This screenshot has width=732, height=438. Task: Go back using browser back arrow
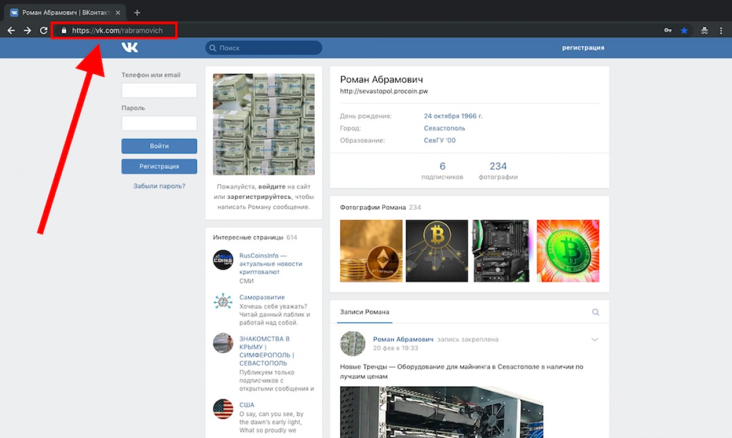[x=11, y=31]
